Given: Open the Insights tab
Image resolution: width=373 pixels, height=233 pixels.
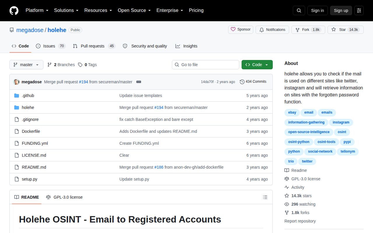Looking at the screenshot, I should (186, 46).
